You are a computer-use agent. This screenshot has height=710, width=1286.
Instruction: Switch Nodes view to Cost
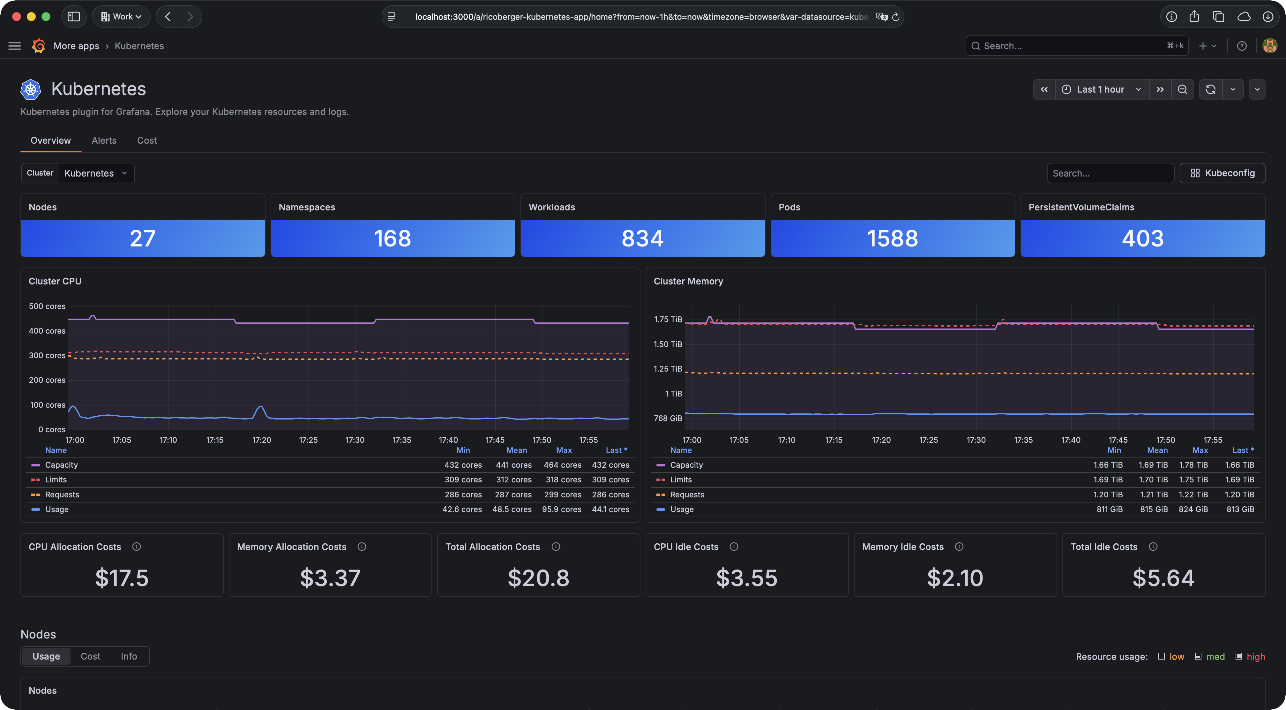pos(90,657)
